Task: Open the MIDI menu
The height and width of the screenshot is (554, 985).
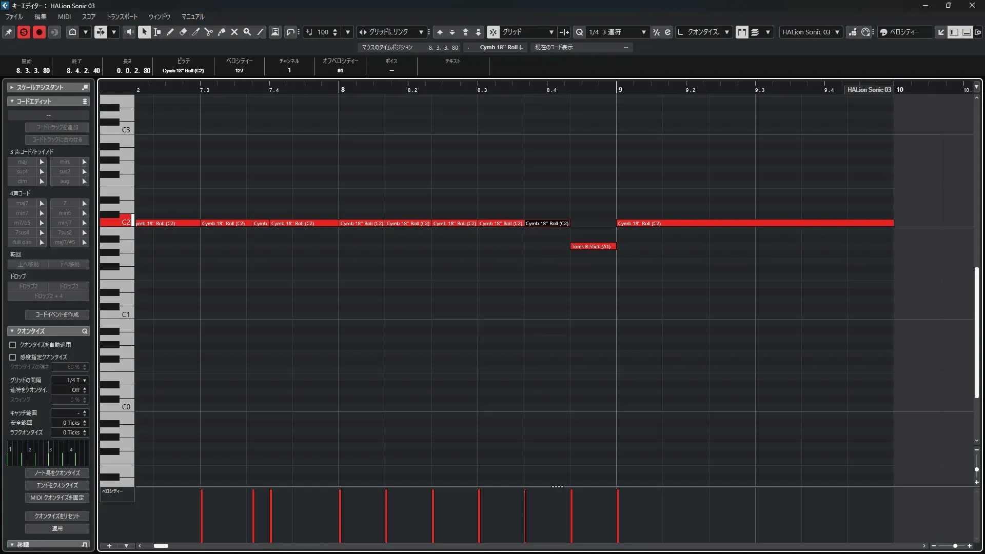Action: (64, 17)
